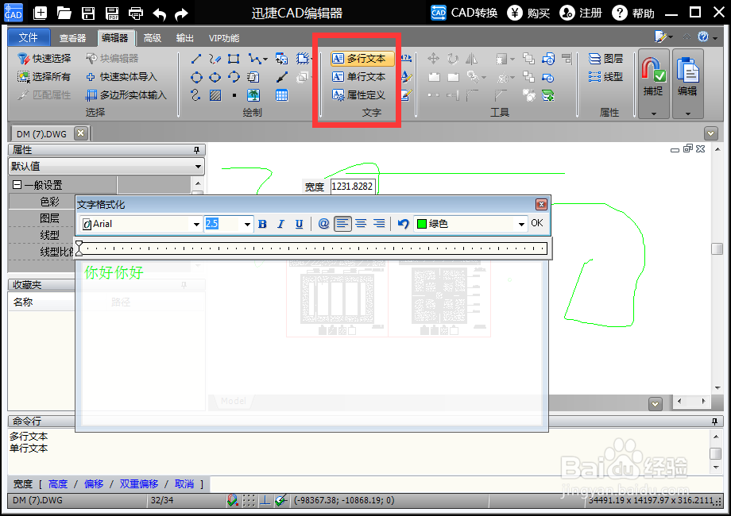Select the Hatch fill tool
The height and width of the screenshot is (516, 731).
[x=215, y=95]
